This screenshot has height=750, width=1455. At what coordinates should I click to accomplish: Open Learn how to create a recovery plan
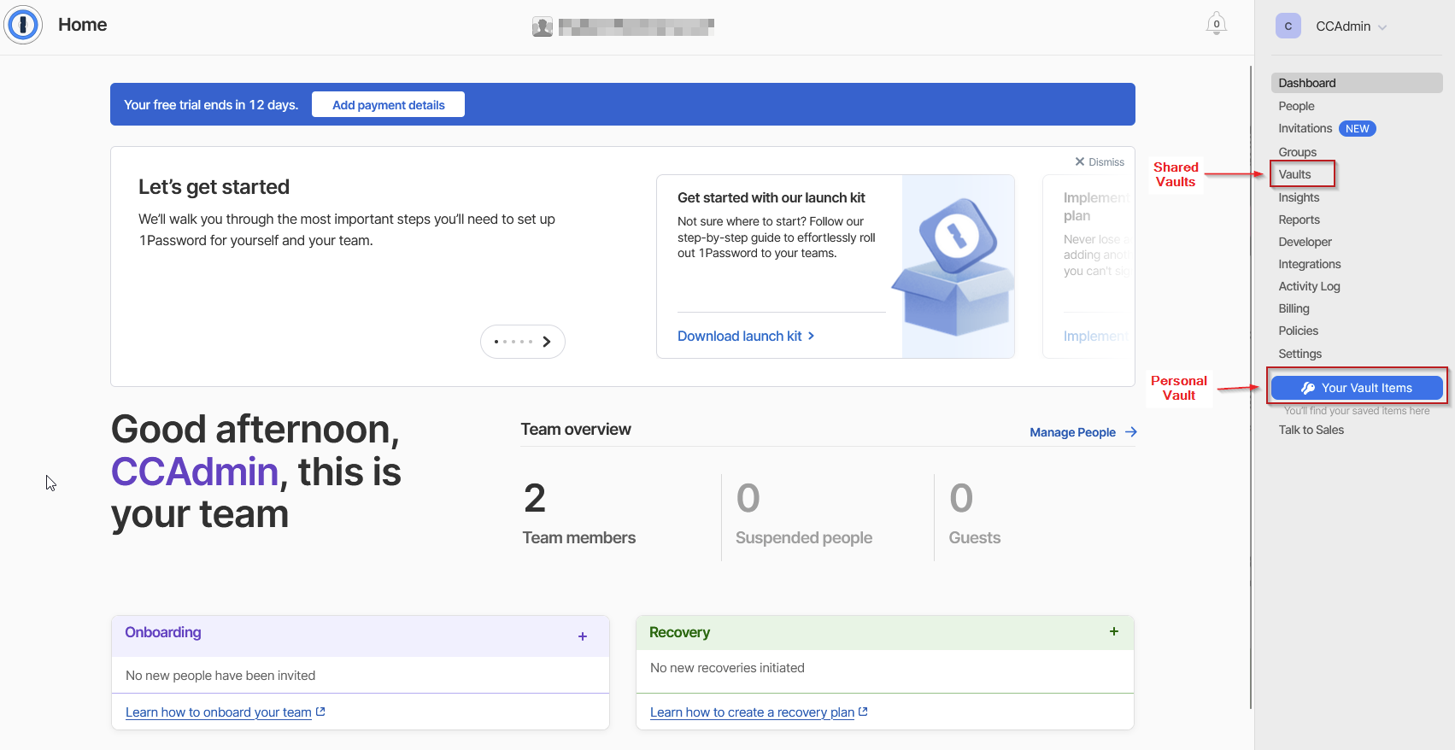click(x=752, y=712)
